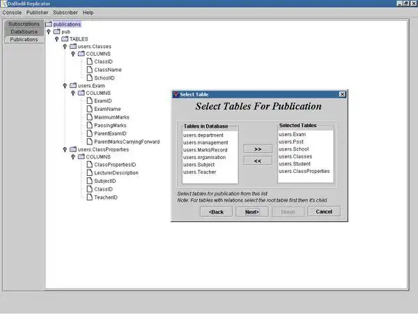This screenshot has width=418, height=314.
Task: Click the ClassPropertiesID column file icon
Action: pos(90,165)
